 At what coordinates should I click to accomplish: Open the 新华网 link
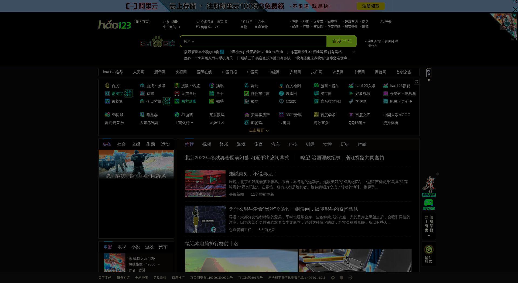pos(160,72)
